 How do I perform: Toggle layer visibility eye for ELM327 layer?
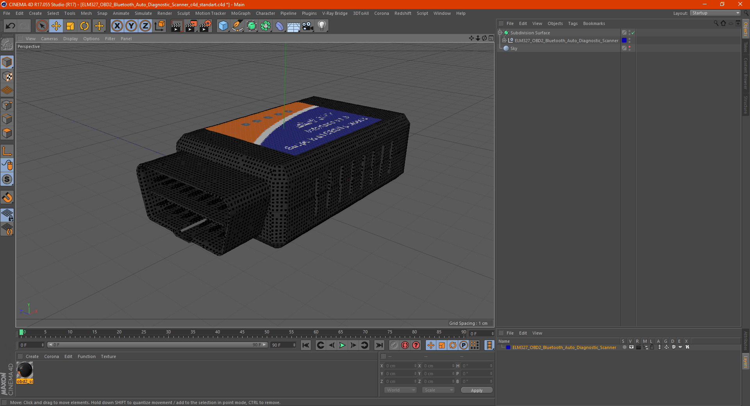631,347
